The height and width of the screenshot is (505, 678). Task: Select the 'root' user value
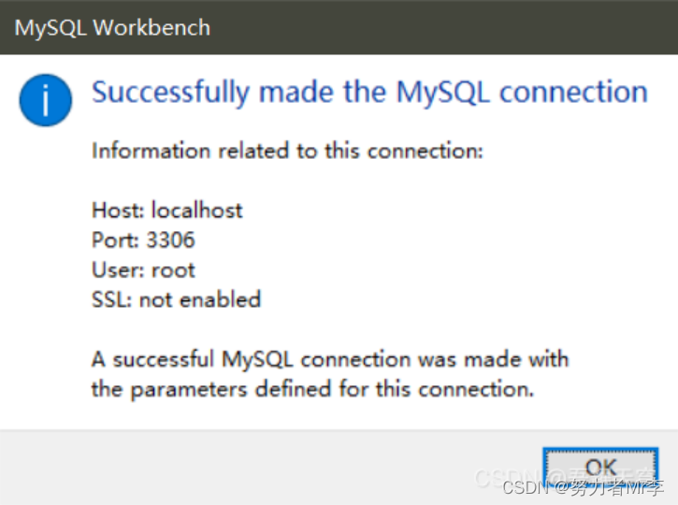tap(173, 270)
